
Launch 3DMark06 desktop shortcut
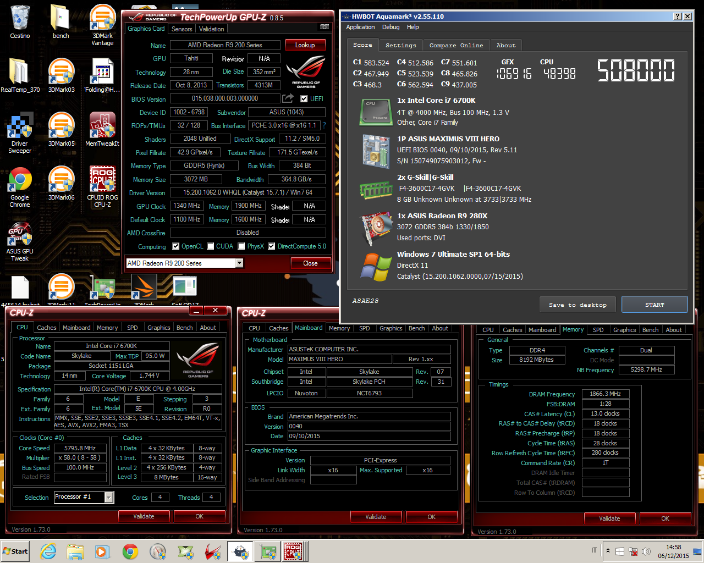click(61, 183)
